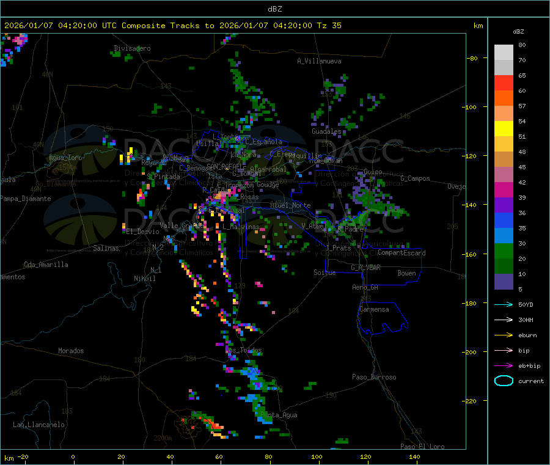Click the bip pink arrow legend icon
The height and width of the screenshot is (465, 550).
(504, 350)
